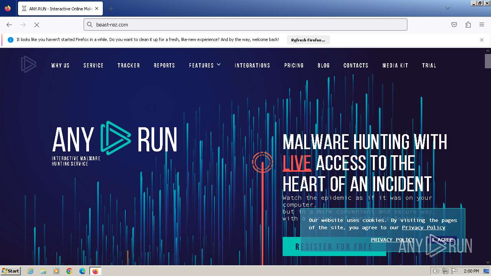Image resolution: width=491 pixels, height=276 pixels.
Task: Open the MEDIA KIT link
Action: pyautogui.click(x=395, y=66)
